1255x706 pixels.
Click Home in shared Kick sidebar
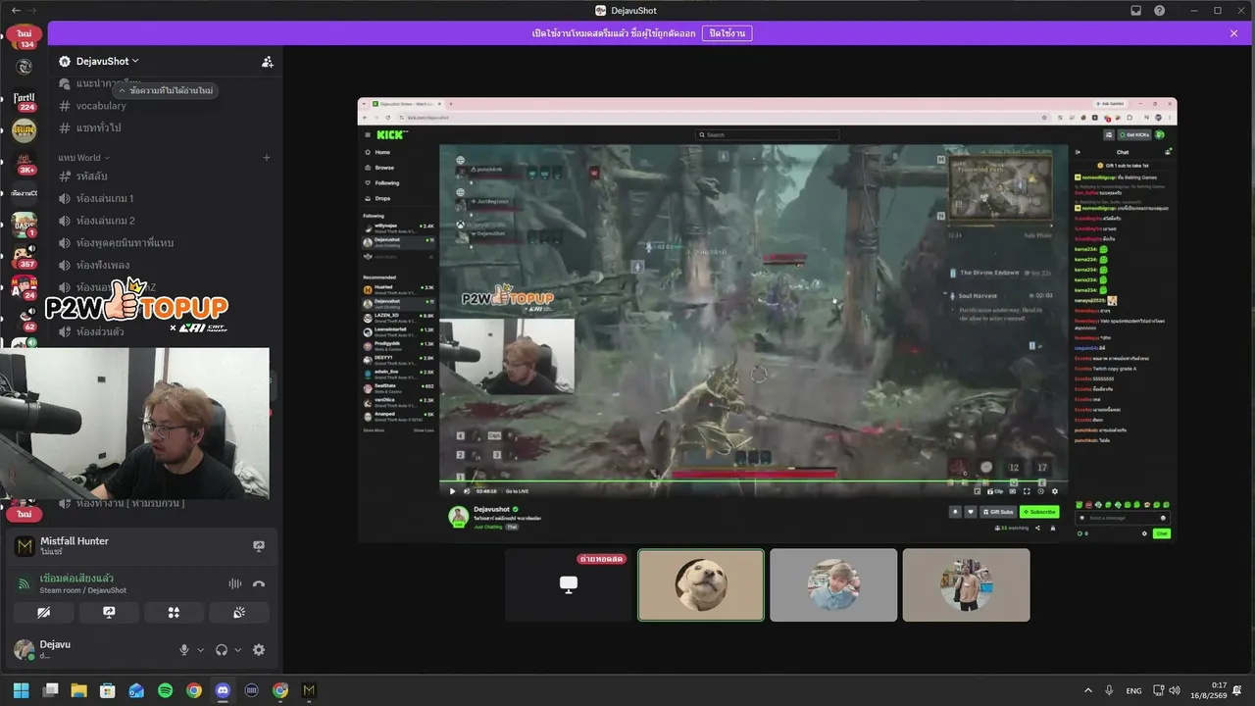point(382,152)
